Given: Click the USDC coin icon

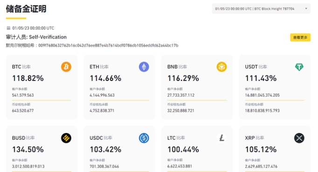Looking at the screenshot, I should [x=144, y=138].
